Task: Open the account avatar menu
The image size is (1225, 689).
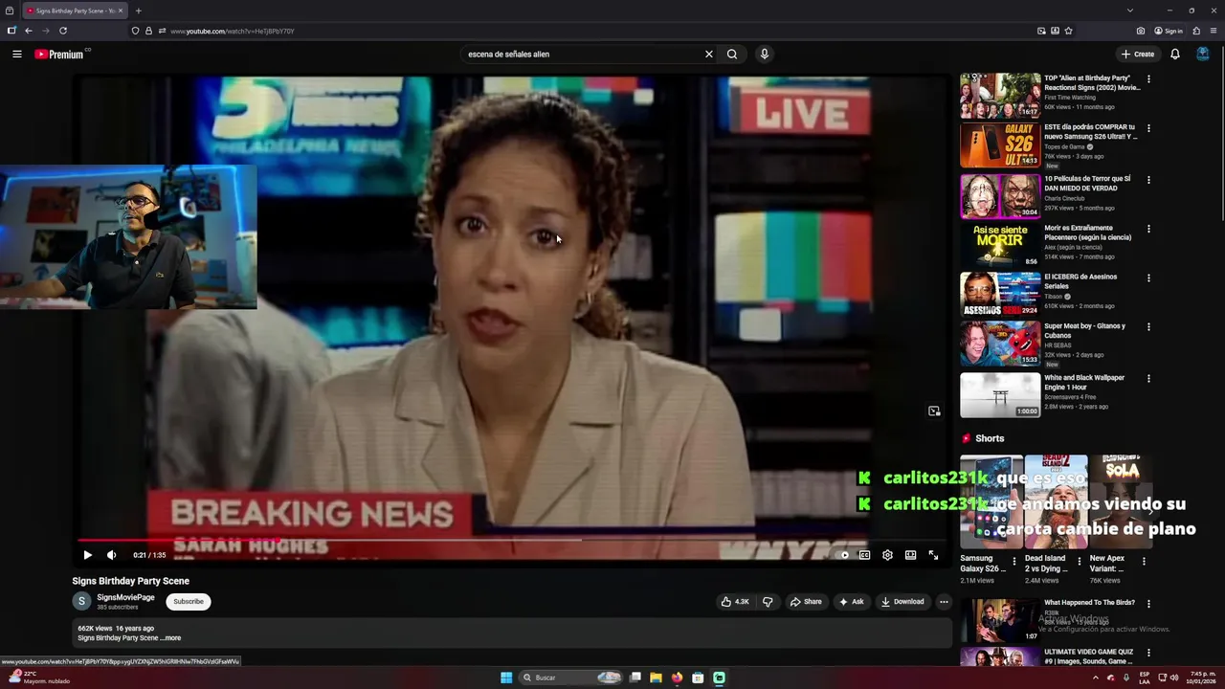Action: (x=1203, y=55)
